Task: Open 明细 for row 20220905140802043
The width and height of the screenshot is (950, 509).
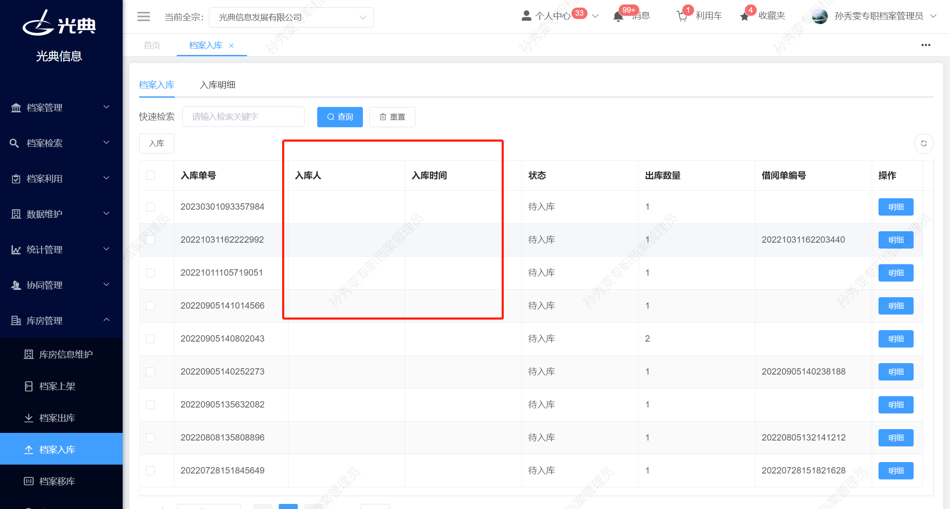Action: (x=896, y=339)
